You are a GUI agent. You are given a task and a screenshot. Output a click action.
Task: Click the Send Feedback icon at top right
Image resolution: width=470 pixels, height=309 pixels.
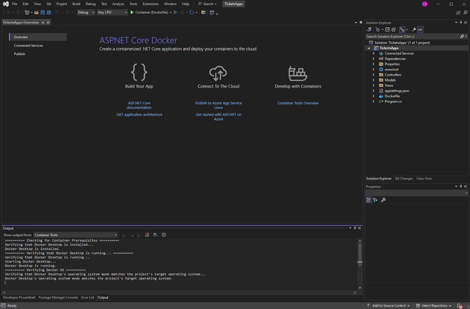pyautogui.click(x=465, y=12)
